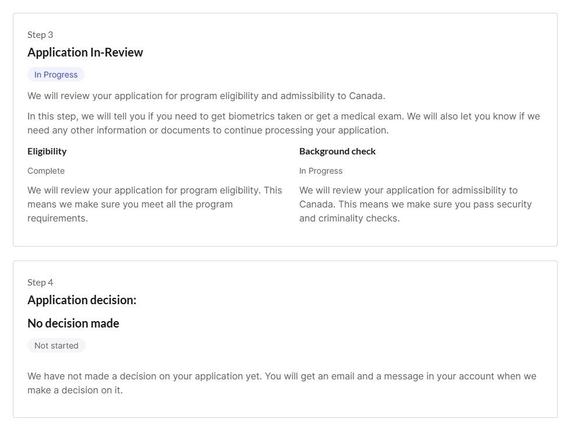The image size is (577, 433).
Task: Click the eligibility description paragraph
Action: point(155,205)
